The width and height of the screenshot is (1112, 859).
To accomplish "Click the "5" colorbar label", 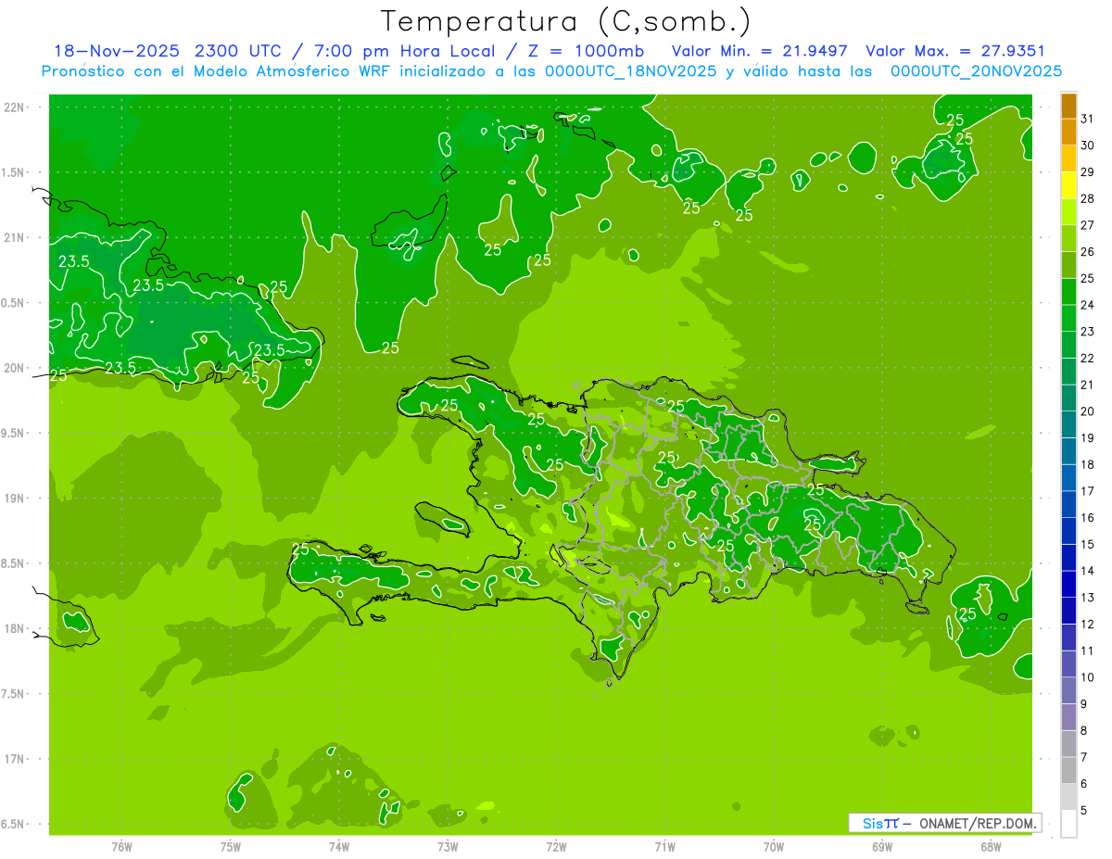I will pyautogui.click(x=1083, y=811).
